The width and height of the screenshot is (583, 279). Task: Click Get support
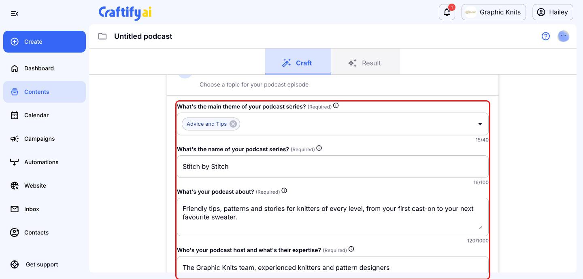point(45,264)
